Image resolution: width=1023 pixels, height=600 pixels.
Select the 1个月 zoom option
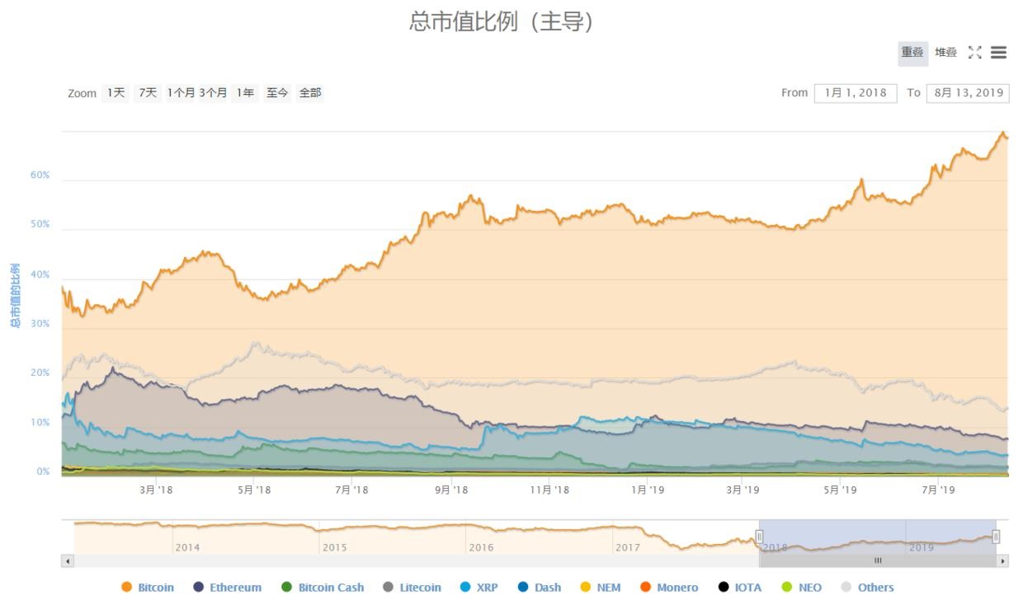(x=181, y=93)
